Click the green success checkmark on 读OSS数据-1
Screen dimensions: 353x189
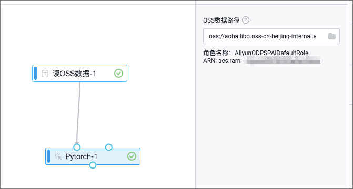pyautogui.click(x=119, y=73)
